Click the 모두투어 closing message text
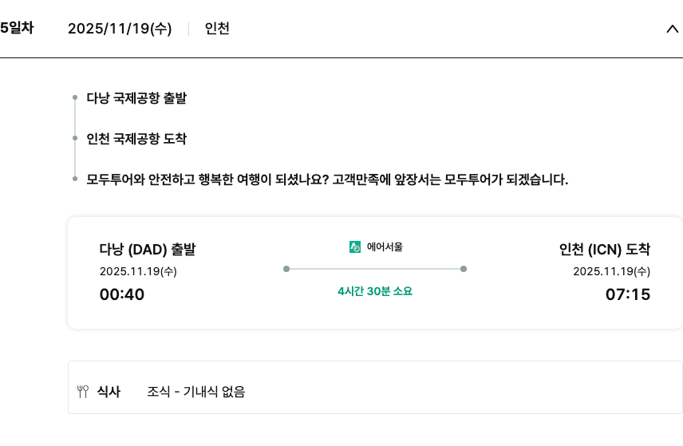This screenshot has width=683, height=446. coord(327,180)
